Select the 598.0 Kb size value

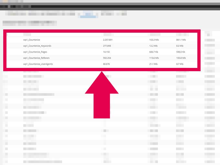[x=181, y=52]
